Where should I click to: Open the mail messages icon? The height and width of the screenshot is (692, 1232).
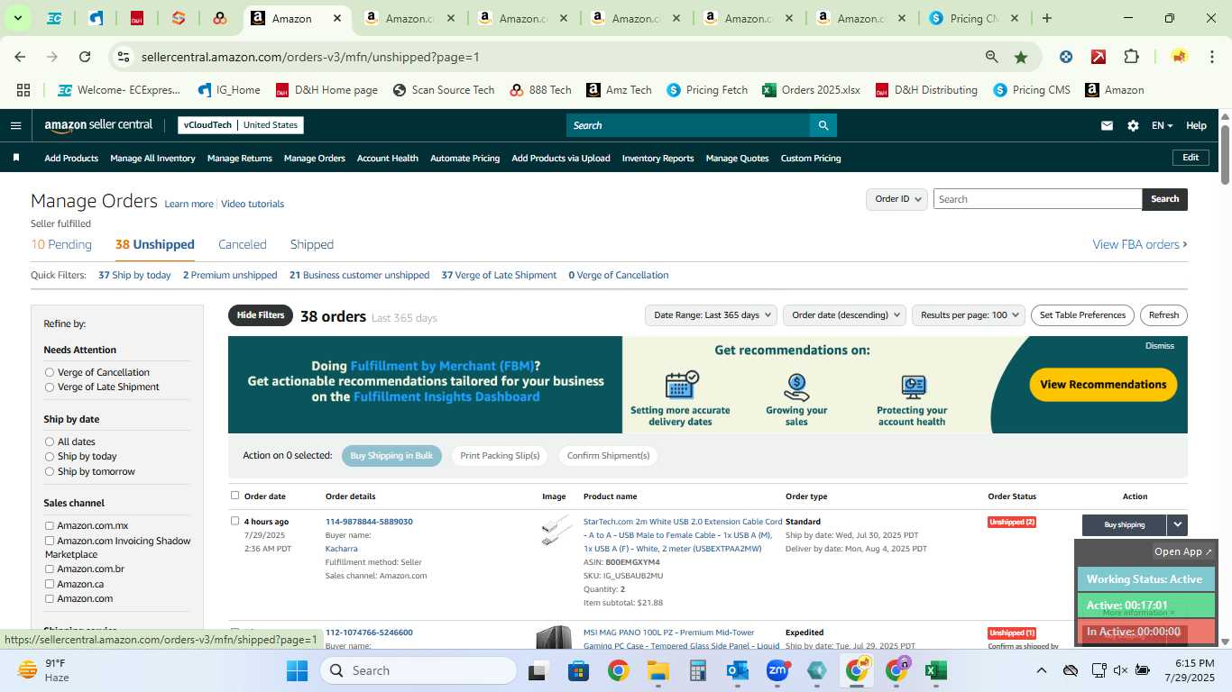tap(1107, 126)
